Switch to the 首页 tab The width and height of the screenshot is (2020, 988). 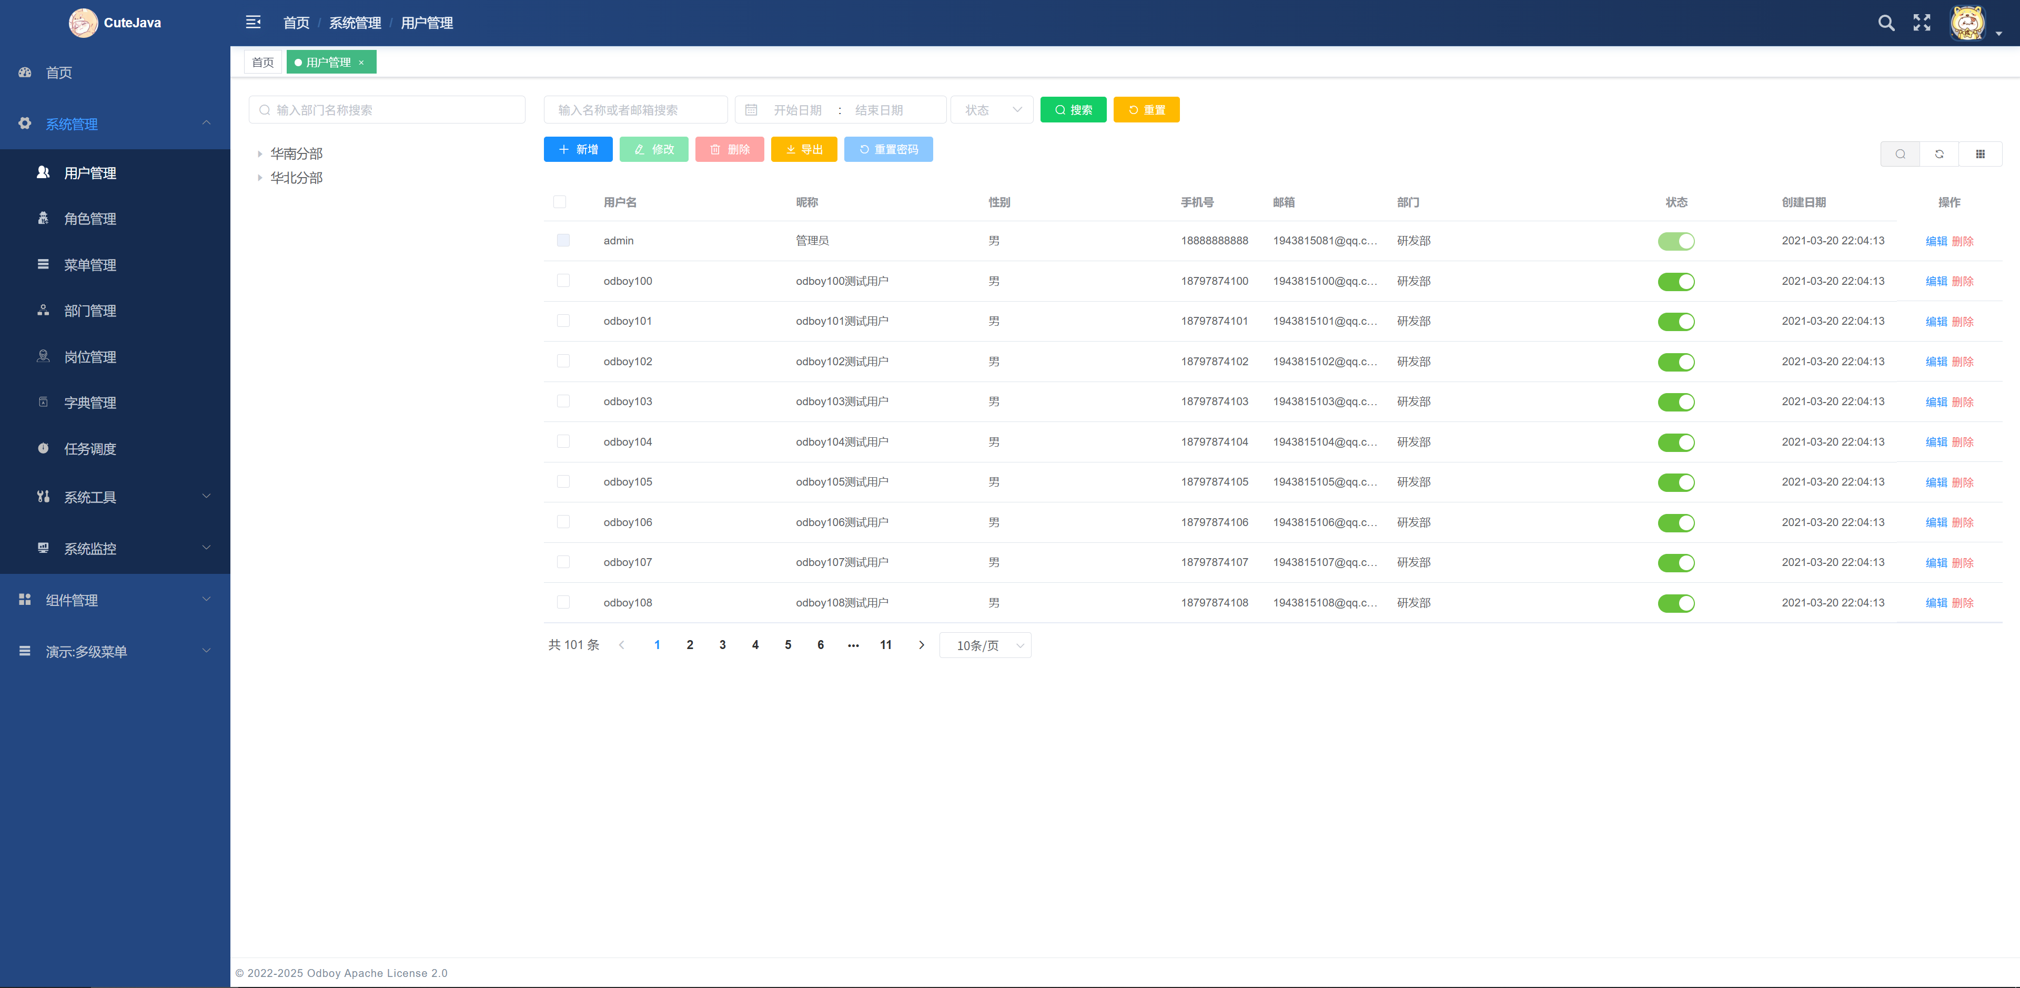point(262,63)
